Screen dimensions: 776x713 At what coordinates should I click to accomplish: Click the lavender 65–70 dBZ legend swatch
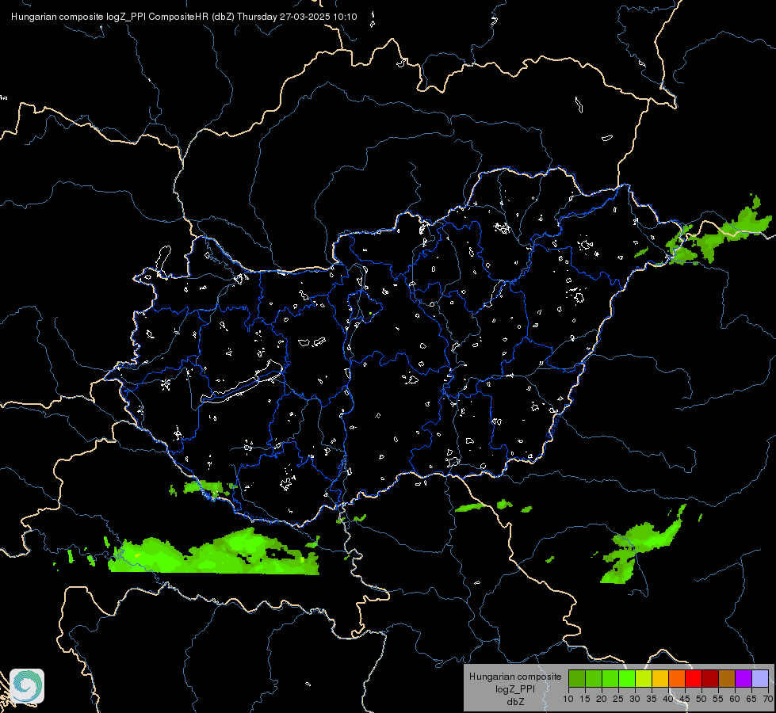pyautogui.click(x=760, y=678)
